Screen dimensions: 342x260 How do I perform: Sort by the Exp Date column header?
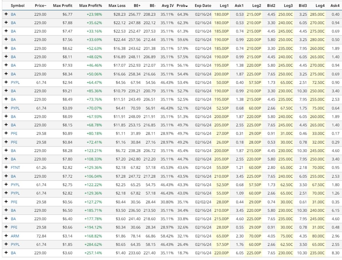pyautogui.click(x=203, y=6)
